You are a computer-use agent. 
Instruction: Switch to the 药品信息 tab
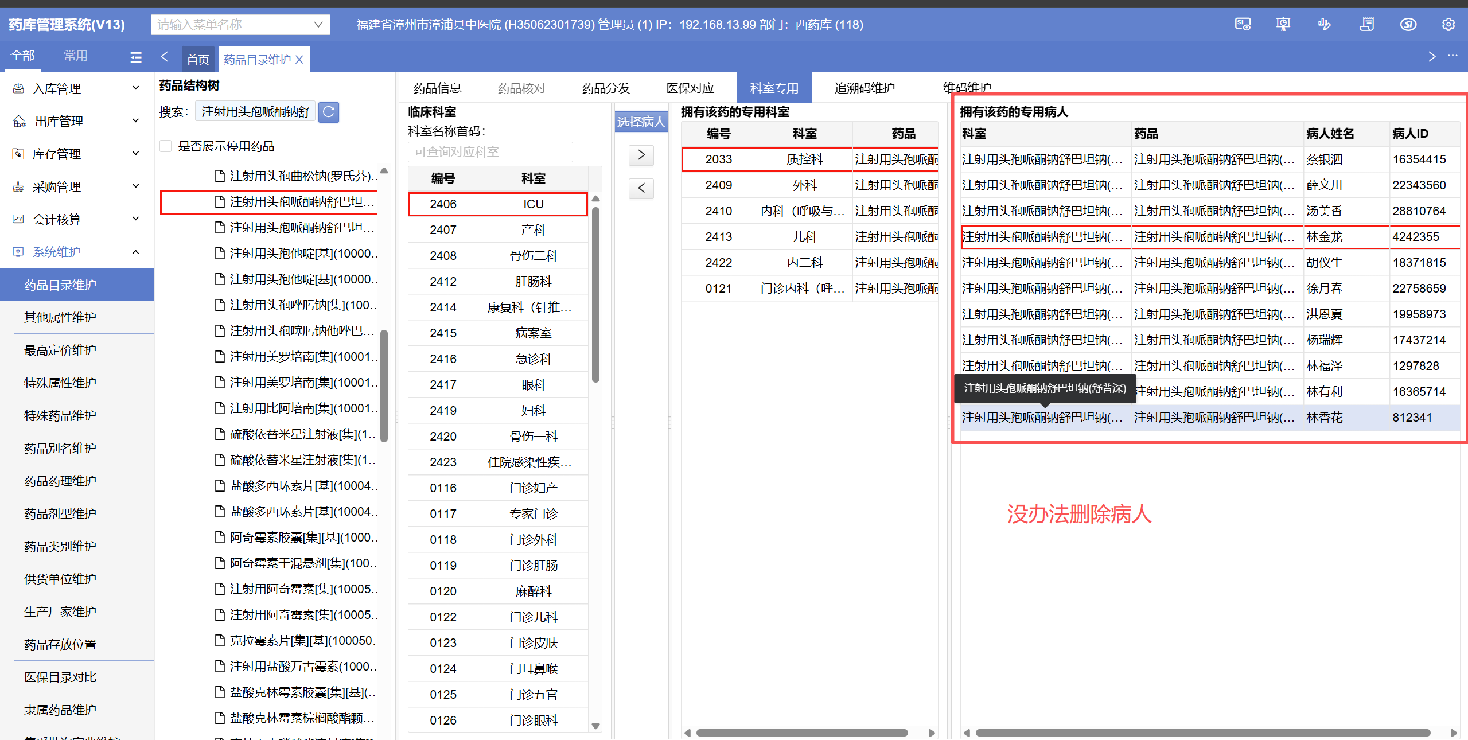tap(437, 88)
